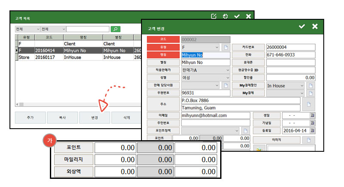Screen dimensions: 344x187
Task: Click address lookup icon next to 주소
Action: tap(309, 104)
